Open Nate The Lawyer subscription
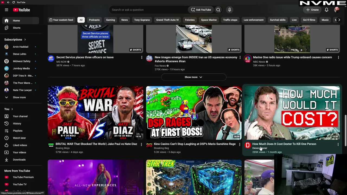This screenshot has width=347, height=195. coord(21,90)
